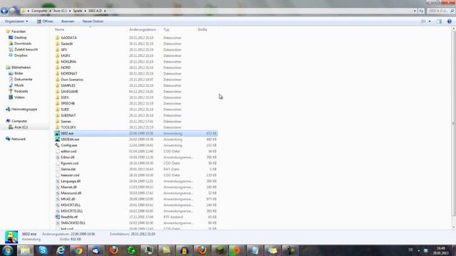456x256 pixels.
Task: Select the SAVEGAME folder icon
Action: pos(57,92)
